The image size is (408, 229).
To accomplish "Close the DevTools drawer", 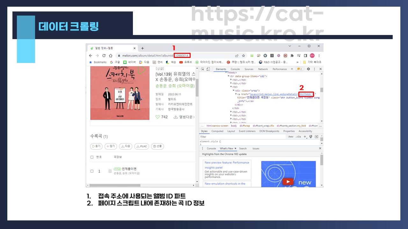I will tap(320, 149).
